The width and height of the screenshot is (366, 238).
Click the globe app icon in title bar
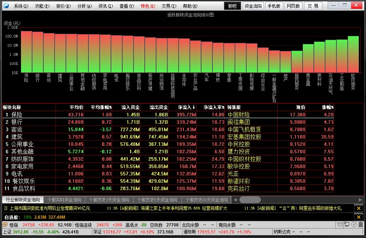[6, 6]
